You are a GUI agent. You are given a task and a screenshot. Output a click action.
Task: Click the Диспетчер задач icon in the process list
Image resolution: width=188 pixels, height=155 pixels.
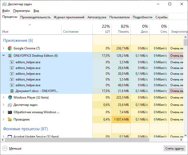(10, 105)
